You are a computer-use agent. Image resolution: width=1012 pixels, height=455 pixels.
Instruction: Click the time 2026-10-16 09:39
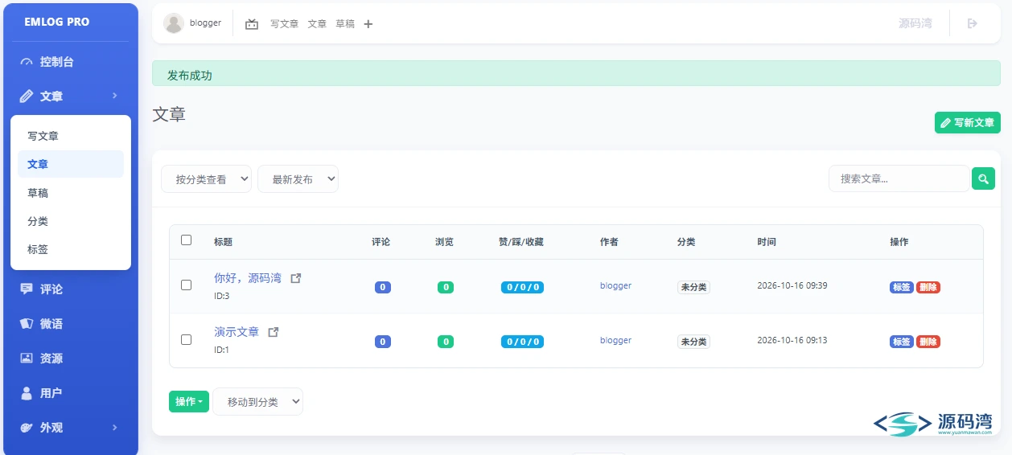[x=792, y=285]
